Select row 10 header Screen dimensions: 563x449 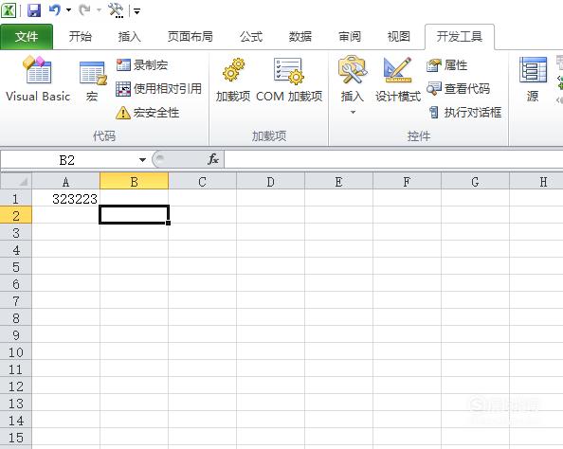pyautogui.click(x=16, y=351)
